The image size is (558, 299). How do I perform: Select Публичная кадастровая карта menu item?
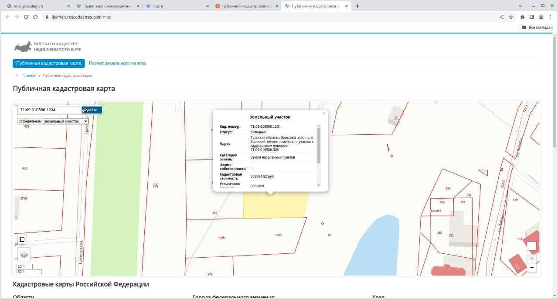pos(49,63)
